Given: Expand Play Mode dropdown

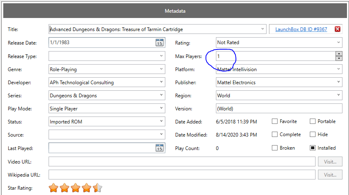Looking at the screenshot, I should [161, 108].
